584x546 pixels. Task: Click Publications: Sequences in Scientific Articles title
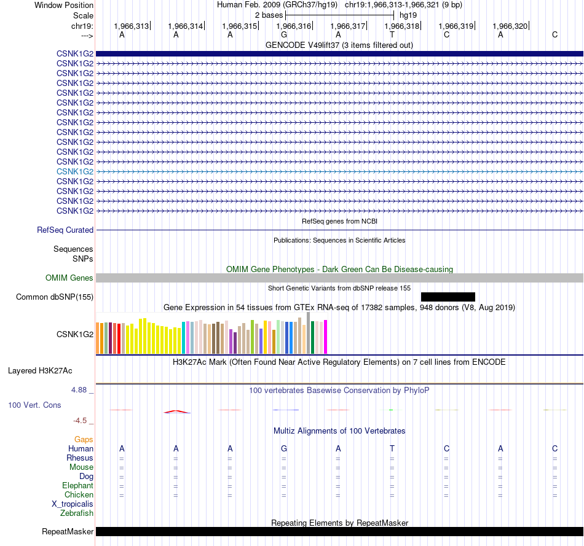pos(339,240)
